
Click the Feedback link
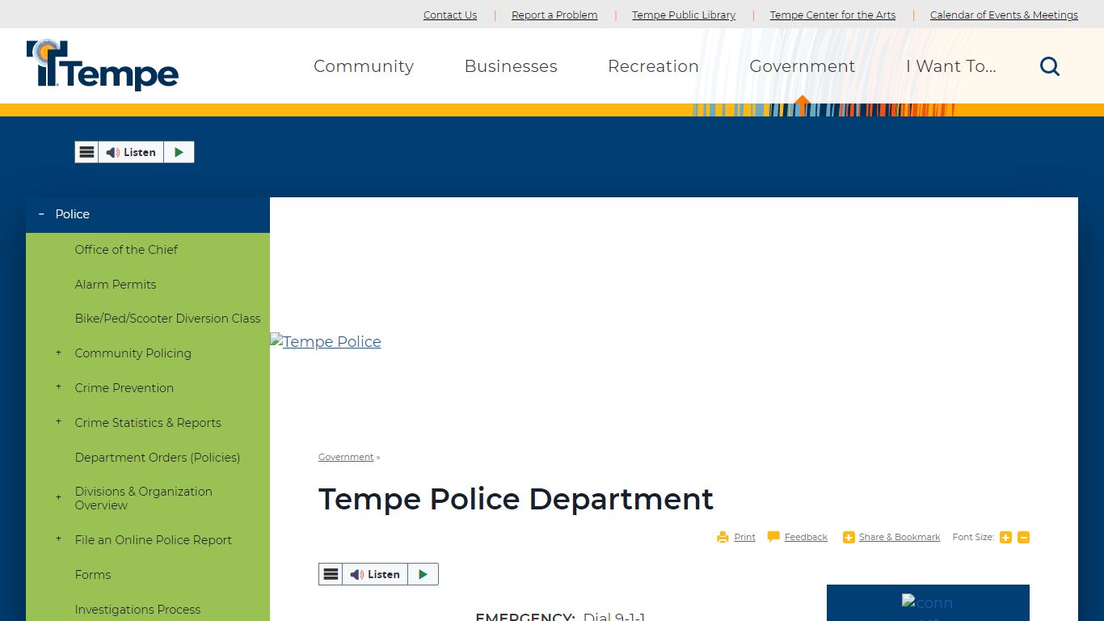coord(806,537)
